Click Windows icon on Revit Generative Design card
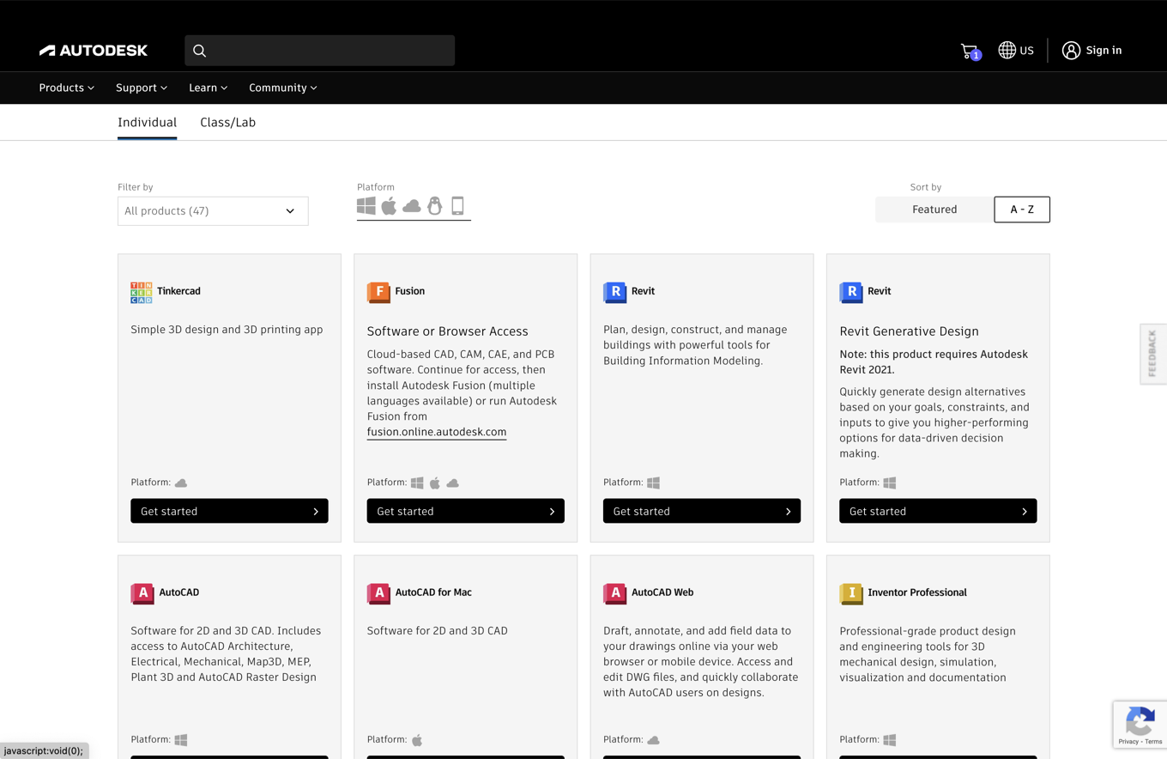This screenshot has height=759, width=1167. [x=890, y=483]
